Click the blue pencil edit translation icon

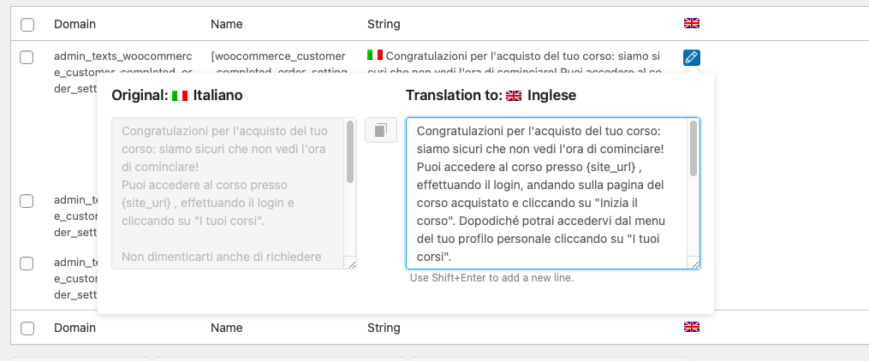pyautogui.click(x=691, y=57)
